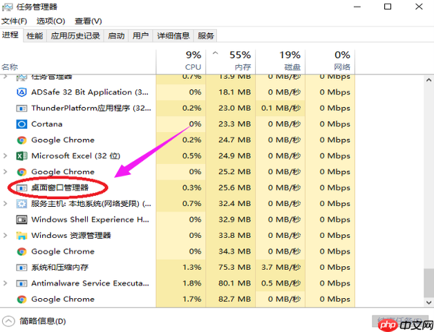
Task: Select the 桌面窗口管理器 process name
Action: point(60,188)
